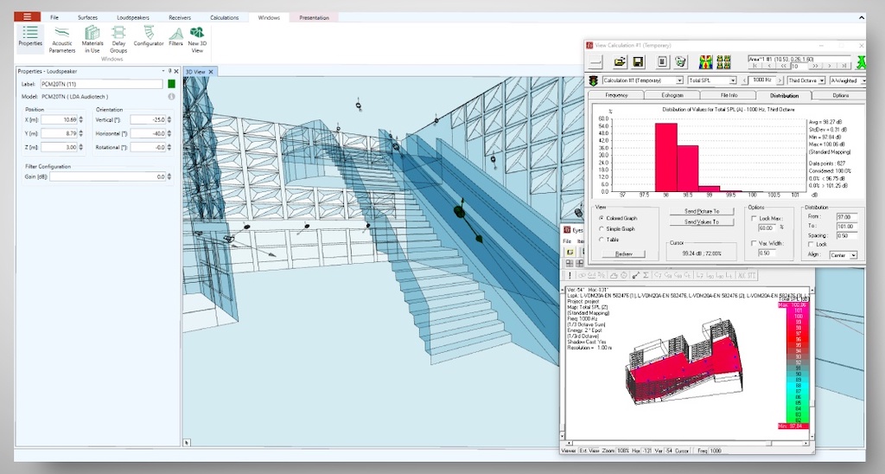885x474 pixels.
Task: Open Delay Groups from the ribbon
Action: coord(118,39)
